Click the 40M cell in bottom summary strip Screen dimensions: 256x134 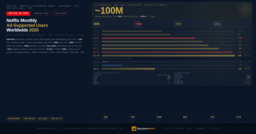point(106,118)
